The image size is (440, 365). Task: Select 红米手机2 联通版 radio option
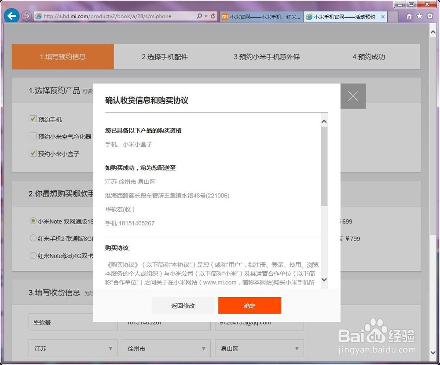pyautogui.click(x=33, y=238)
